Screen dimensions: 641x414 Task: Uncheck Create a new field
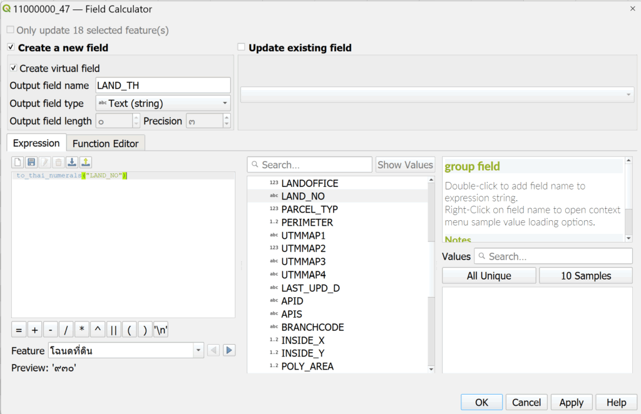coord(11,48)
